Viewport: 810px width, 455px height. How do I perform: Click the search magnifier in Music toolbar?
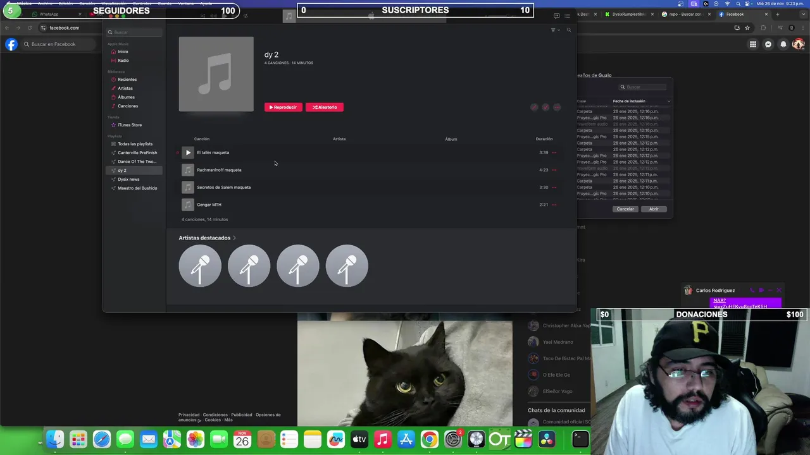click(568, 30)
